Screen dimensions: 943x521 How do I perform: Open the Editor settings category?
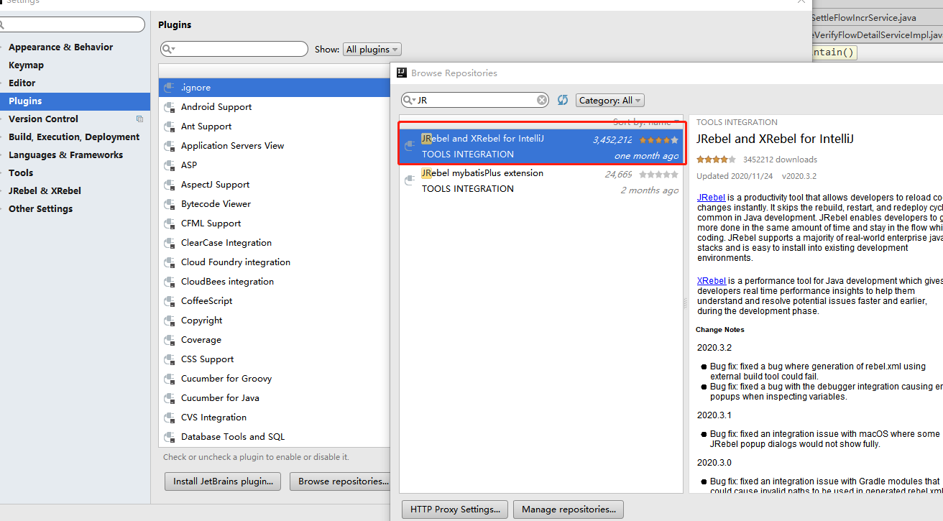pos(22,83)
